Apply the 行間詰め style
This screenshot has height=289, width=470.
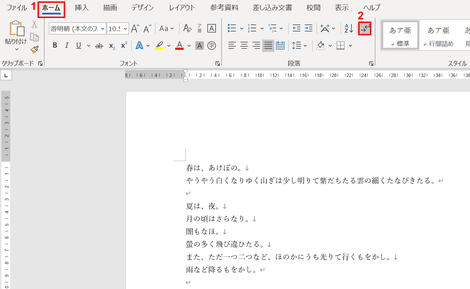click(439, 35)
